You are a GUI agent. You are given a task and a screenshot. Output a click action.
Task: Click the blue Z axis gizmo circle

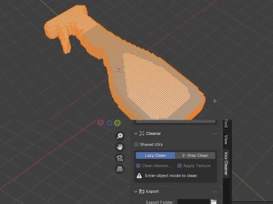click(x=109, y=123)
